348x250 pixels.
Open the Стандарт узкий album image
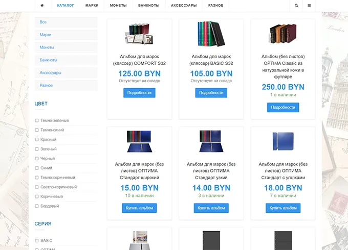211,141
